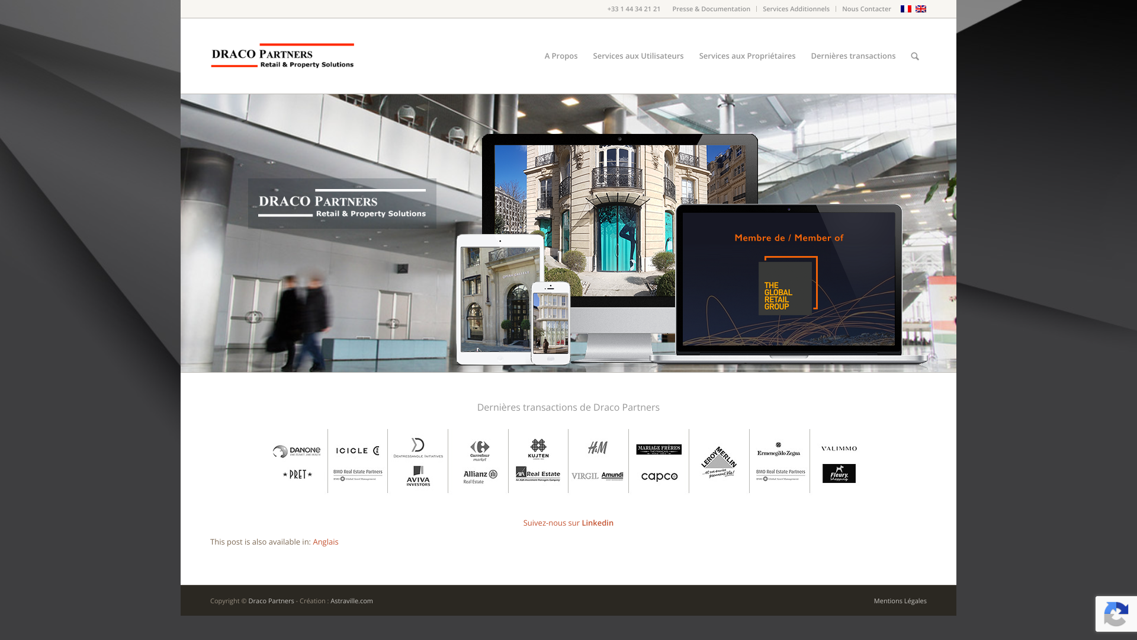1137x640 pixels.
Task: Open the Carrefour Market logo
Action: (x=480, y=451)
